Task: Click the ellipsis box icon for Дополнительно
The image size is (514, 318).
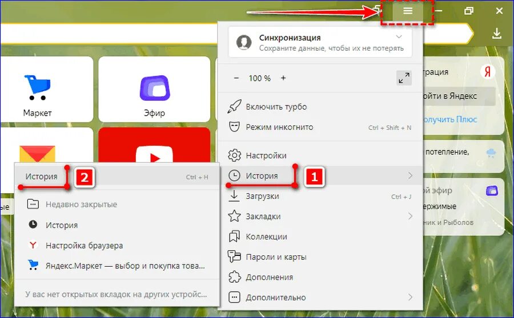Action: pos(234,297)
